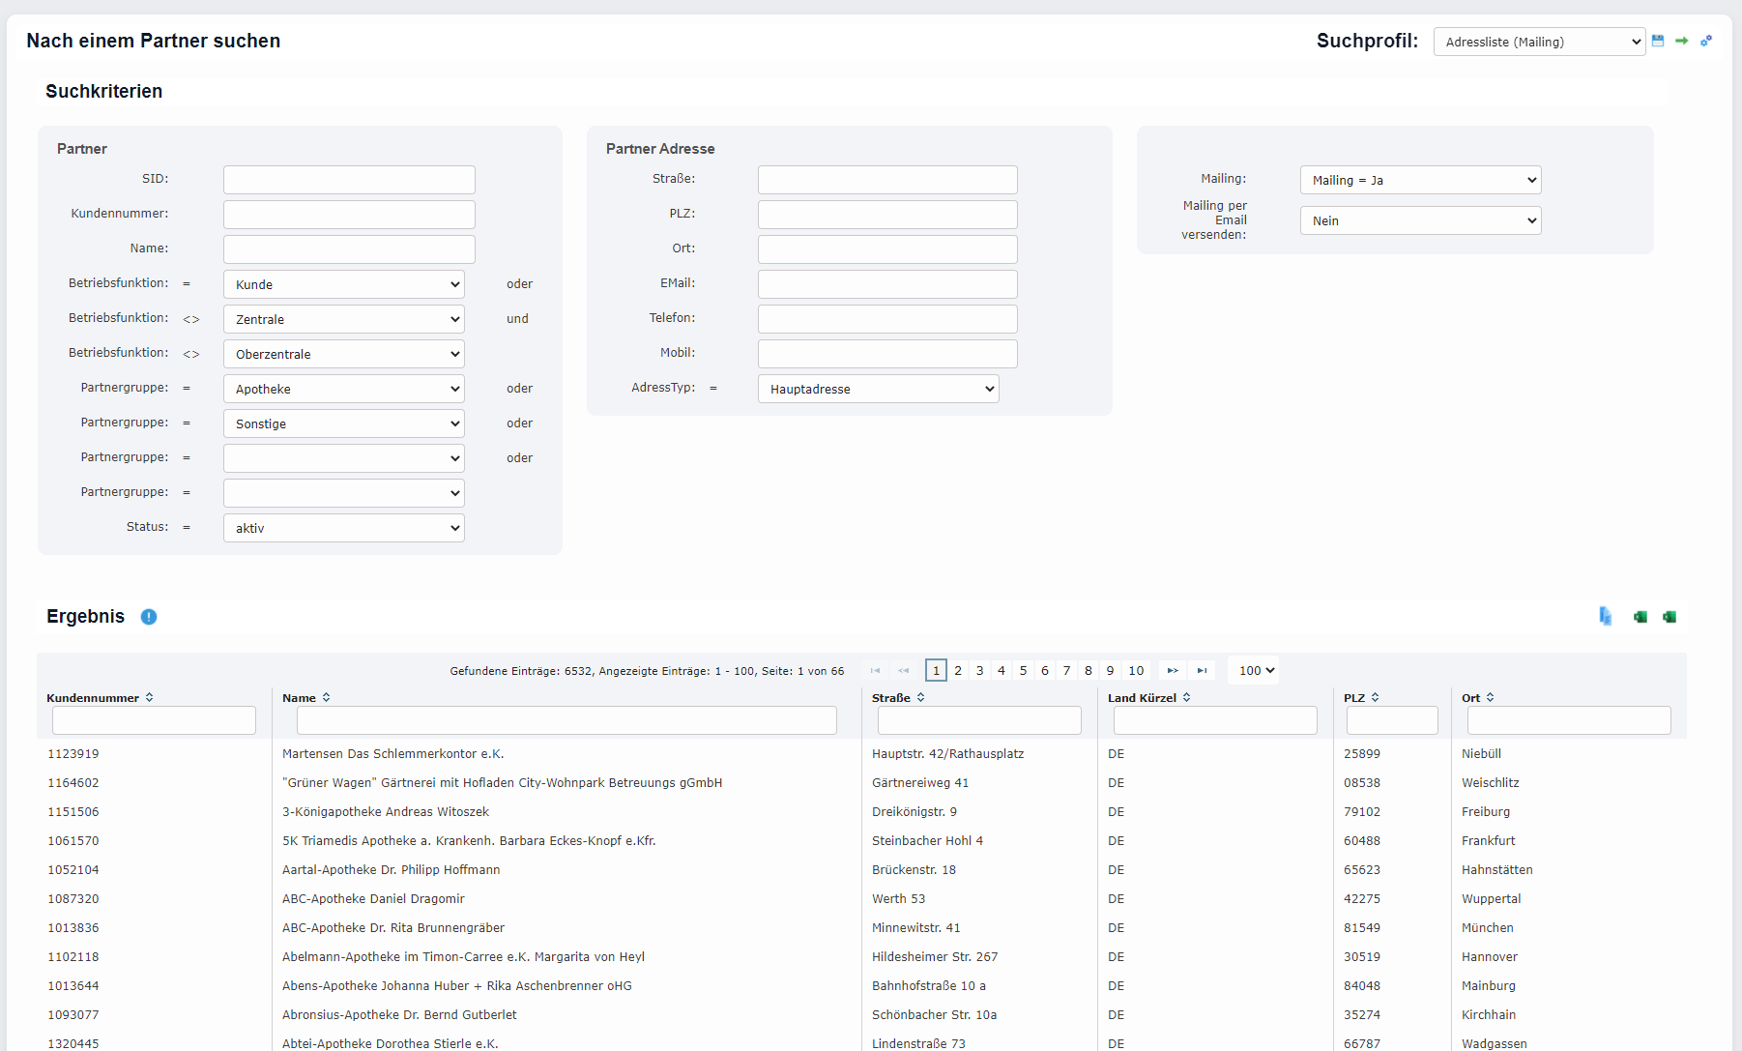Open the AdressTyp Hauptadresse dropdown
The height and width of the screenshot is (1051, 1742).
878,389
